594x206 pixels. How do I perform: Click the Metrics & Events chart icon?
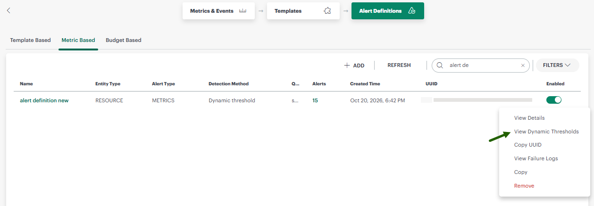243,11
